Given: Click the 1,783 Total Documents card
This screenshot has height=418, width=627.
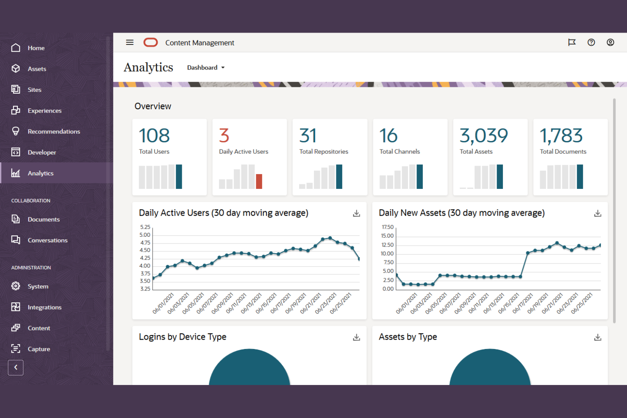Looking at the screenshot, I should [x=570, y=157].
